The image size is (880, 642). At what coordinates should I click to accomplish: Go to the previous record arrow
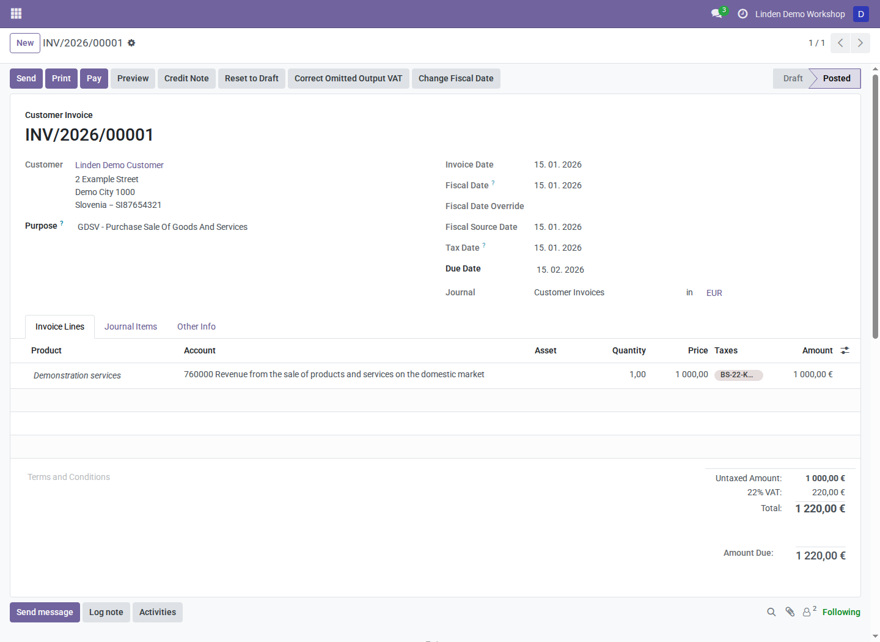coord(840,43)
